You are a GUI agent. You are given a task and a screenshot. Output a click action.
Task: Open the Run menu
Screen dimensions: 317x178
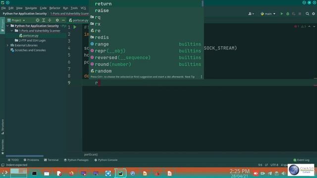pos(65,8)
